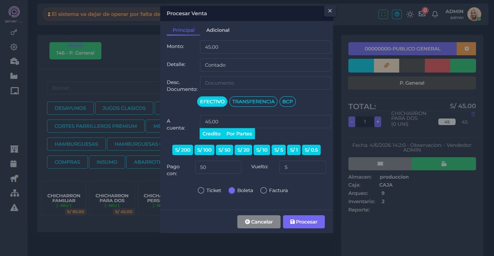Viewport: 494px width, 256px height.
Task: Click the Pago con input field
Action: 218,167
